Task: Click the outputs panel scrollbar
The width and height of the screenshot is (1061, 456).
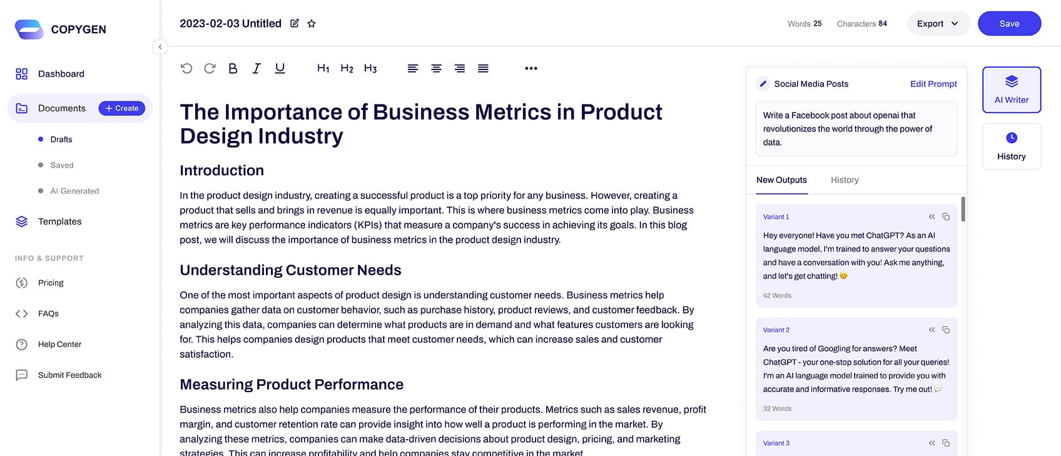Action: point(963,210)
